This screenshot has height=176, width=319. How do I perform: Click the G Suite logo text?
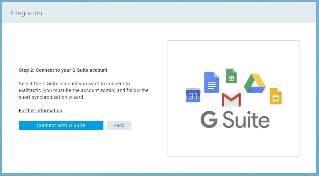235,120
